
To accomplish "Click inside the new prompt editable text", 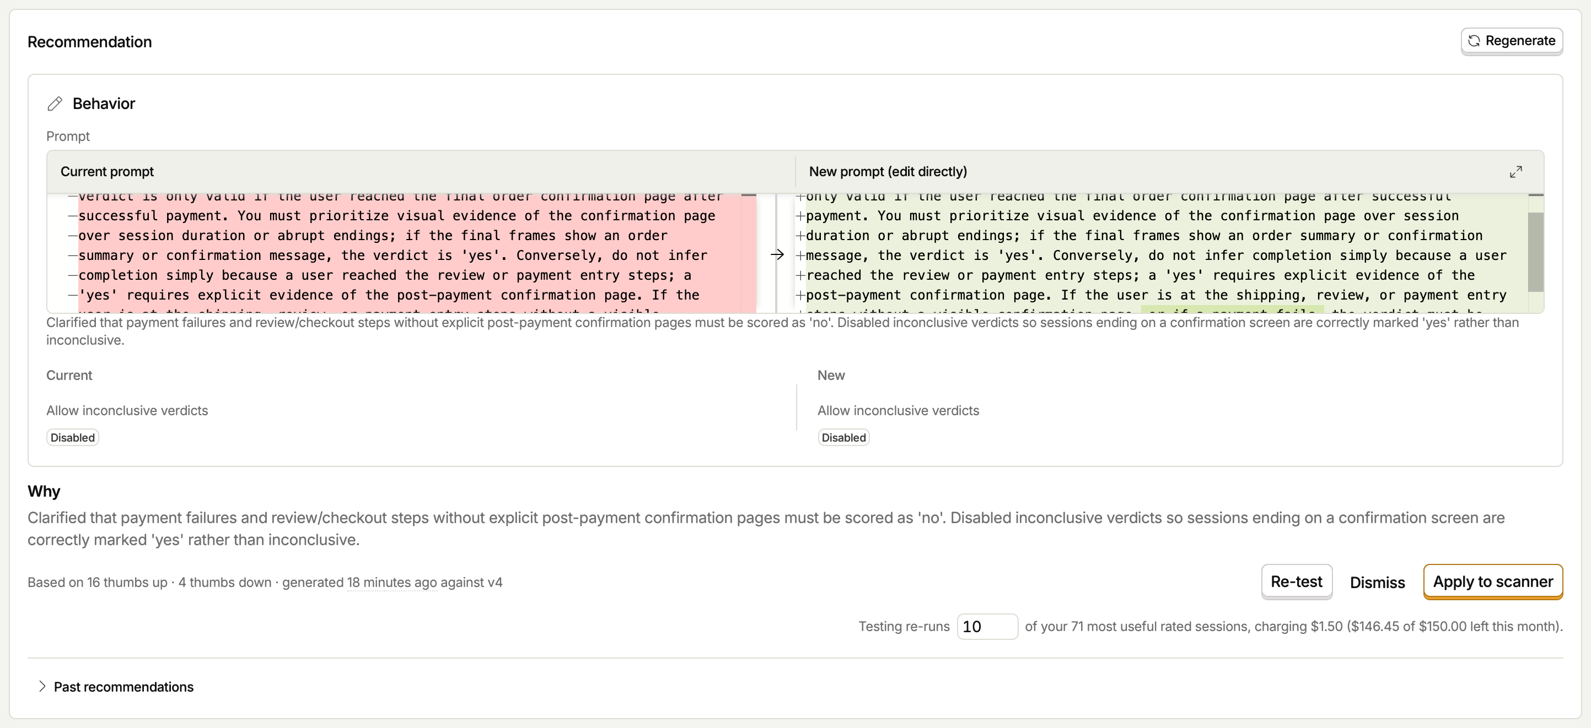I will pos(1161,254).
